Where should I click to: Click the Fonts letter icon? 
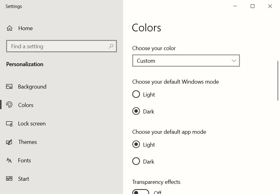pyautogui.click(x=9, y=160)
